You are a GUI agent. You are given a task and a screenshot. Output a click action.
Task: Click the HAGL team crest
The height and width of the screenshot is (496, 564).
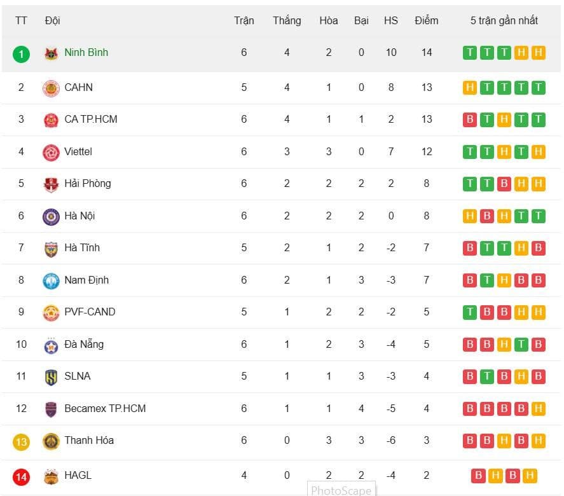50,475
